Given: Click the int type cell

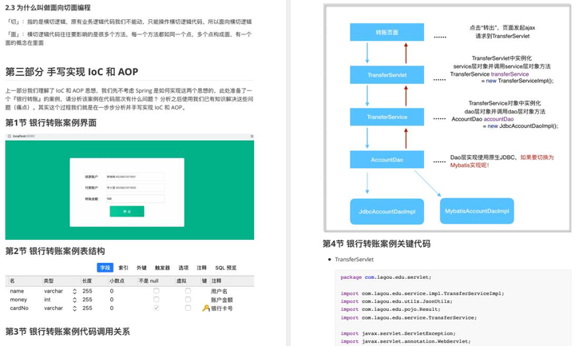Looking at the screenshot, I should coord(47,300).
